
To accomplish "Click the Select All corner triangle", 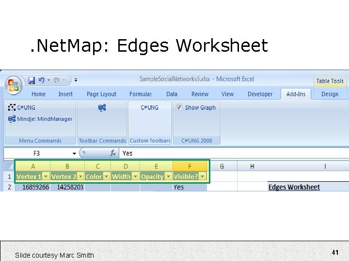I will point(9,166).
